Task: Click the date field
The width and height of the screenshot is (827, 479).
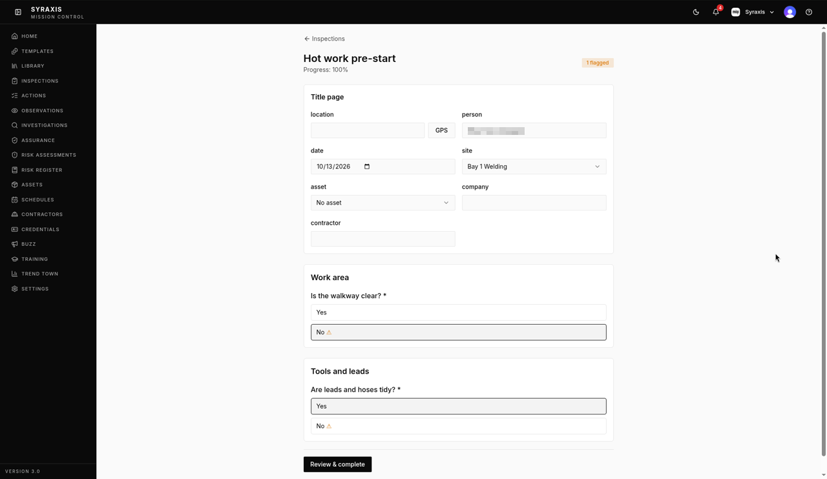Action: 382,167
